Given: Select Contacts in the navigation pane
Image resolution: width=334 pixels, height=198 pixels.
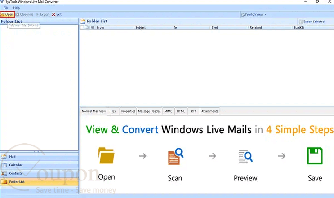Looking at the screenshot, I should click(x=39, y=173).
